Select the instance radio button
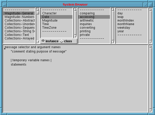Viewport: 155px width, 115px height. click(x=50, y=41)
